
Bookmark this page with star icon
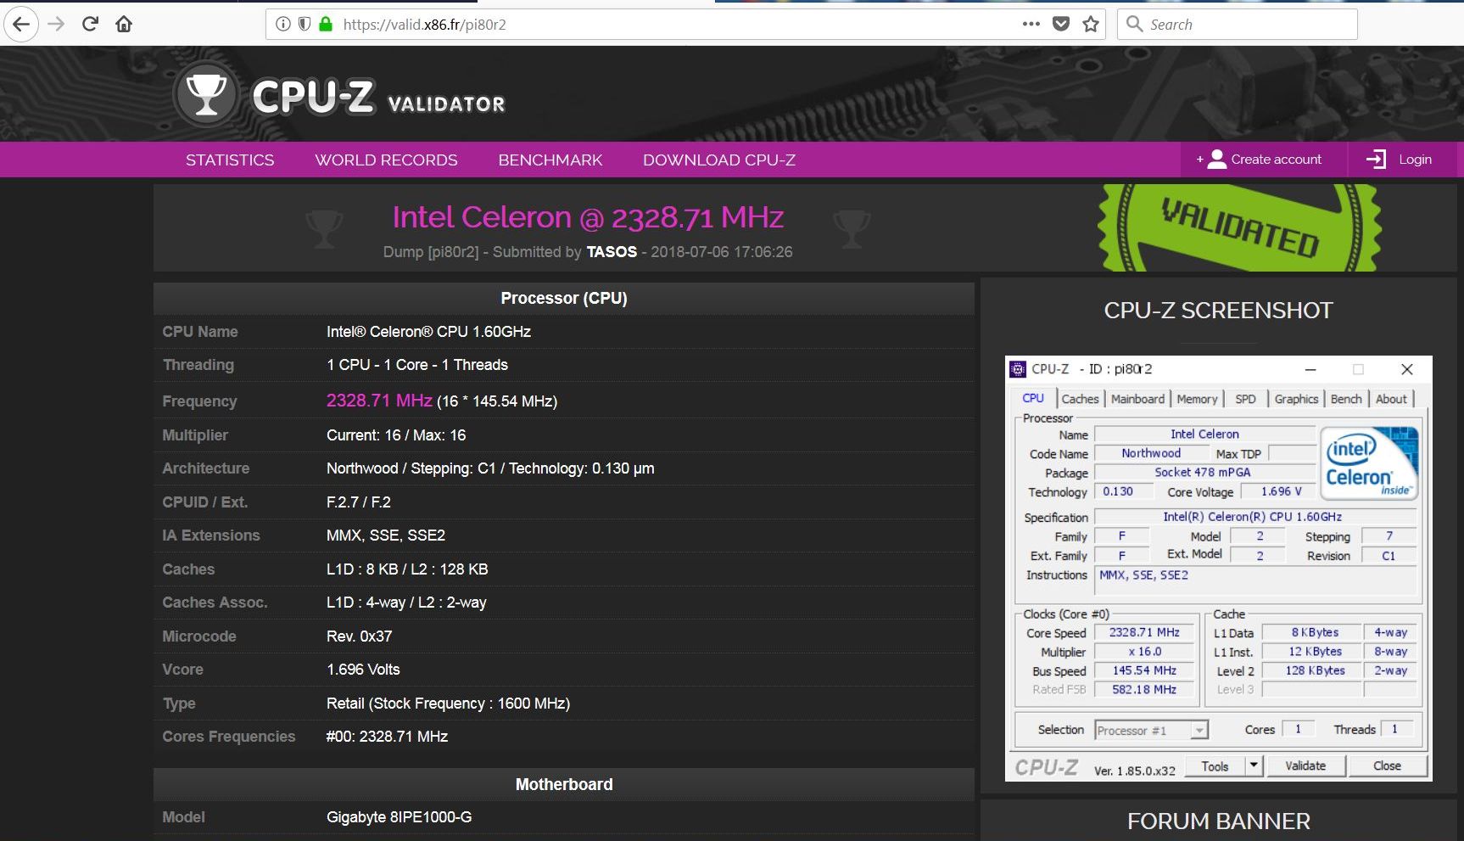tap(1091, 24)
